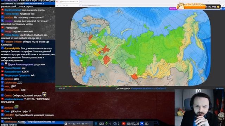Click username shadow darkness in chat
225x126 pixels.
(x=14, y=99)
